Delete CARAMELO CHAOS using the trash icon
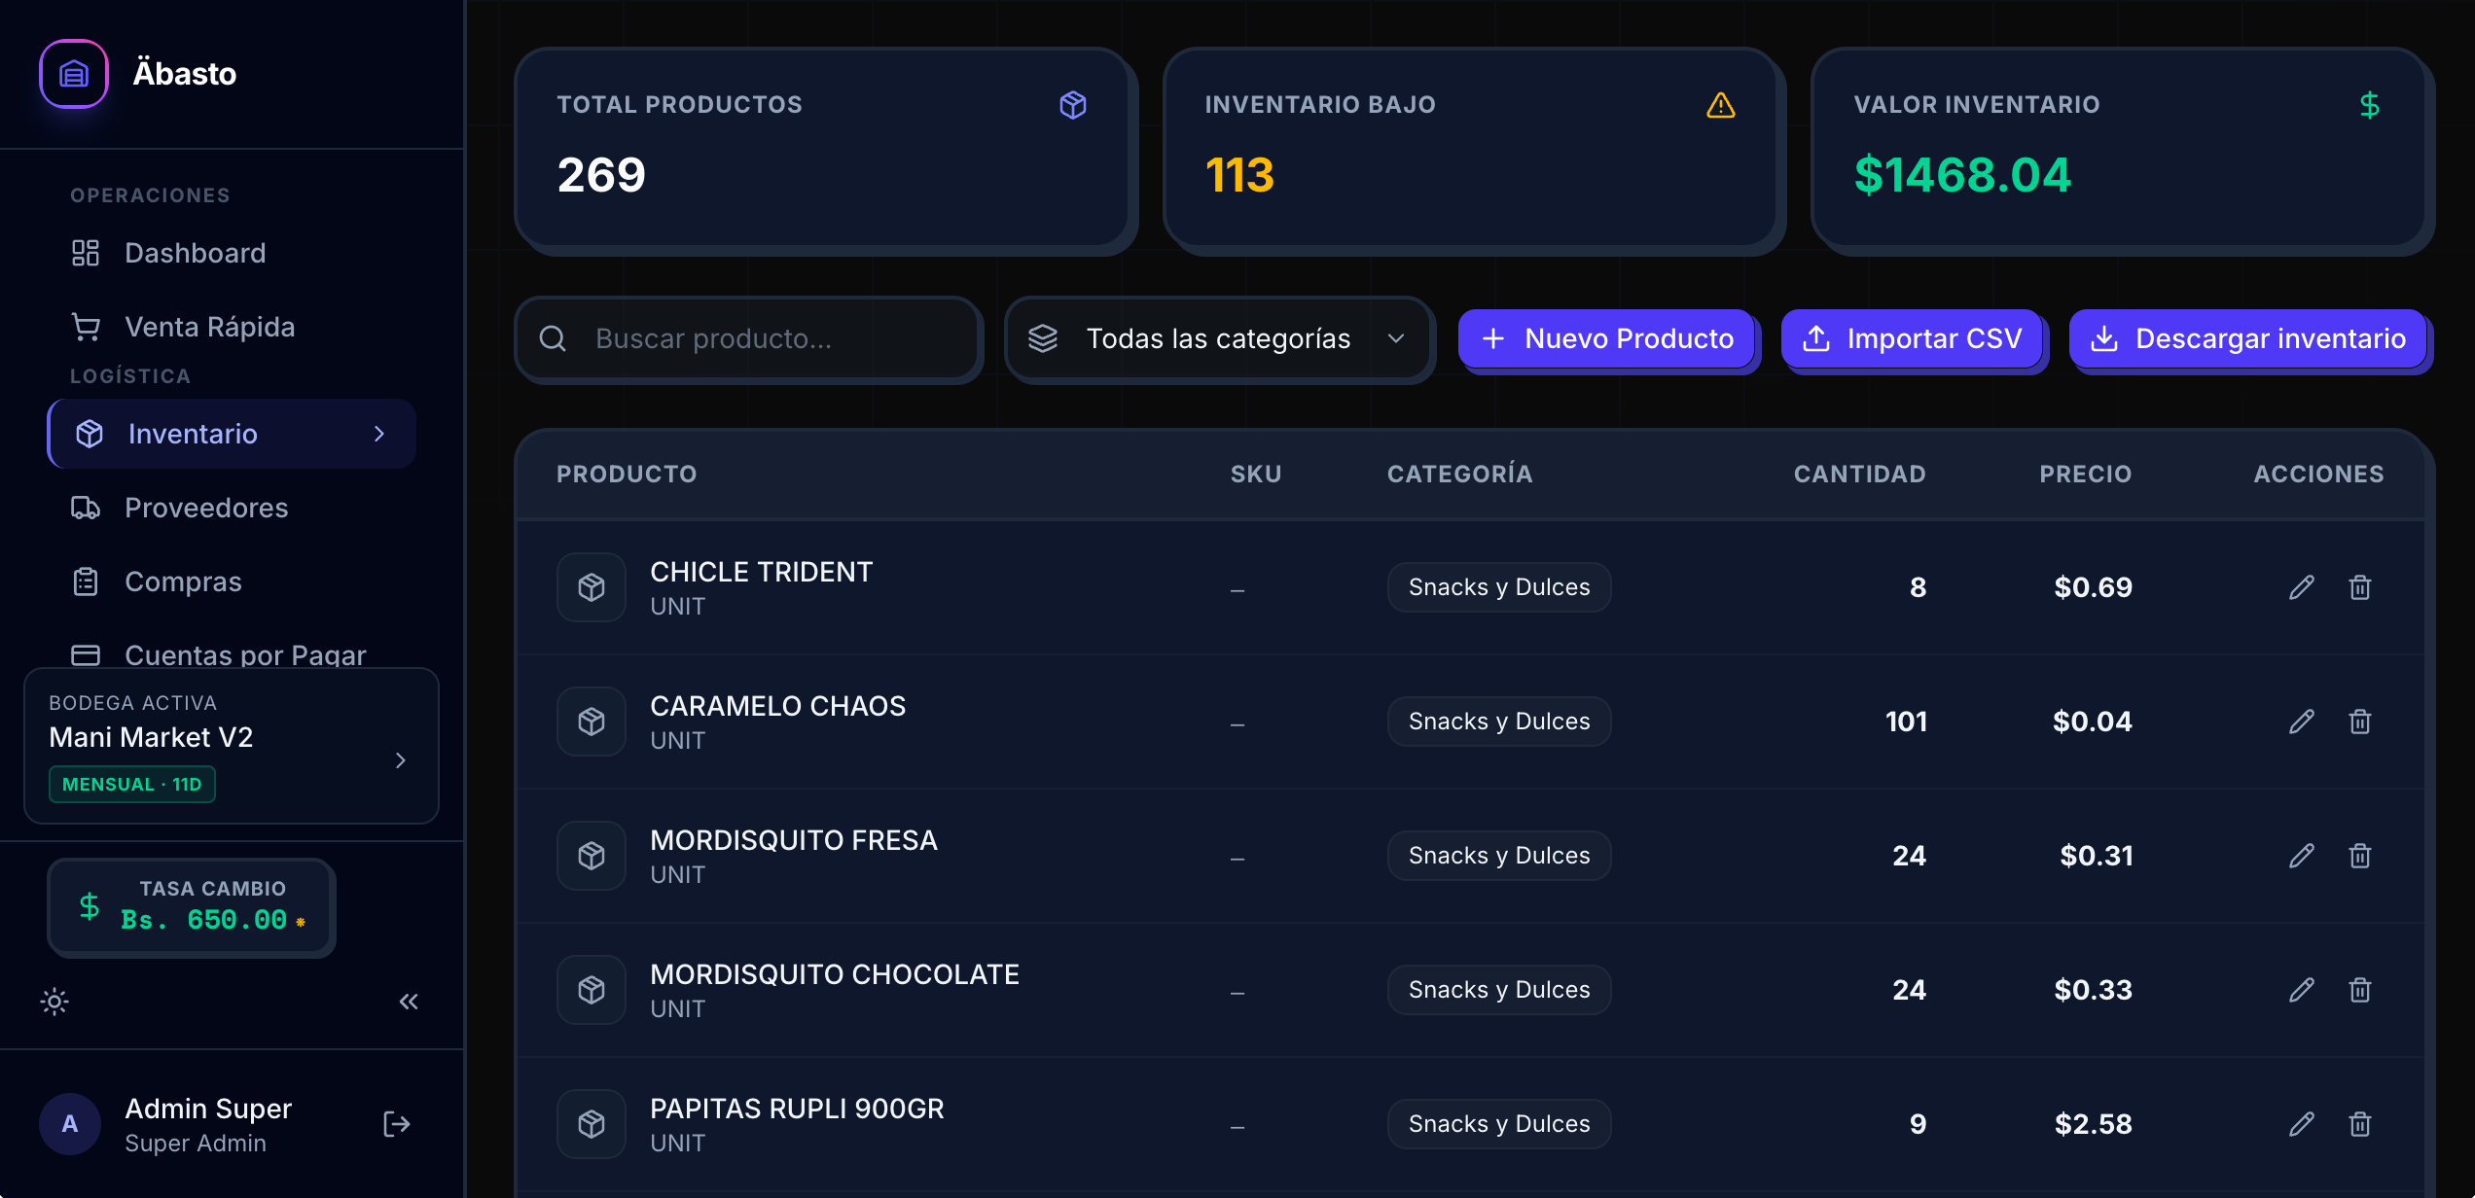Viewport: 2475px width, 1198px height. coord(2359,722)
